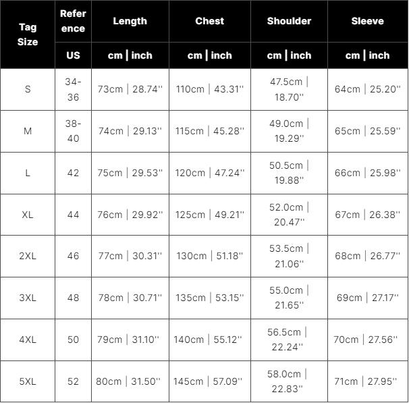Click the Shoulder column header

tap(289, 21)
